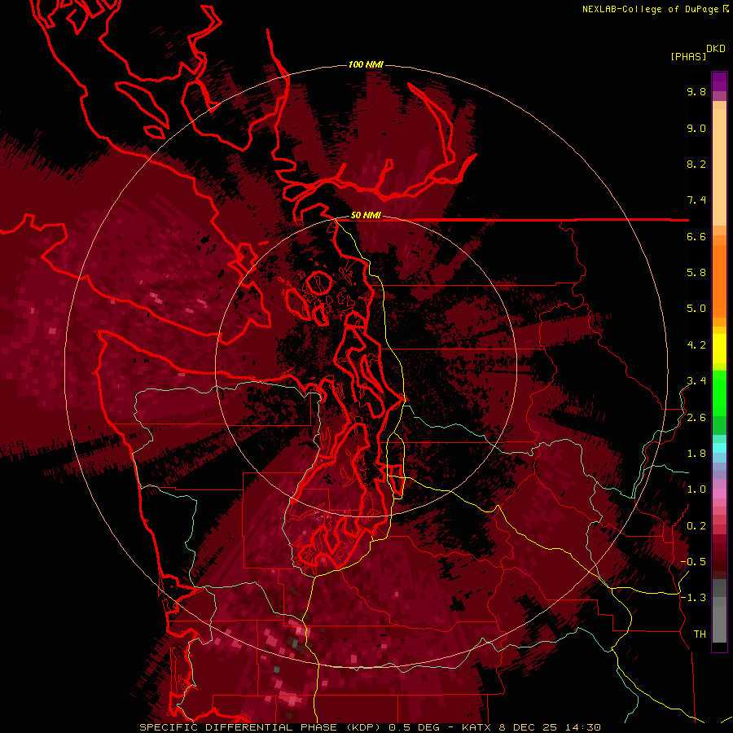This screenshot has height=733, width=733.
Task: Select the 4.2 legend value
Action: coord(696,345)
